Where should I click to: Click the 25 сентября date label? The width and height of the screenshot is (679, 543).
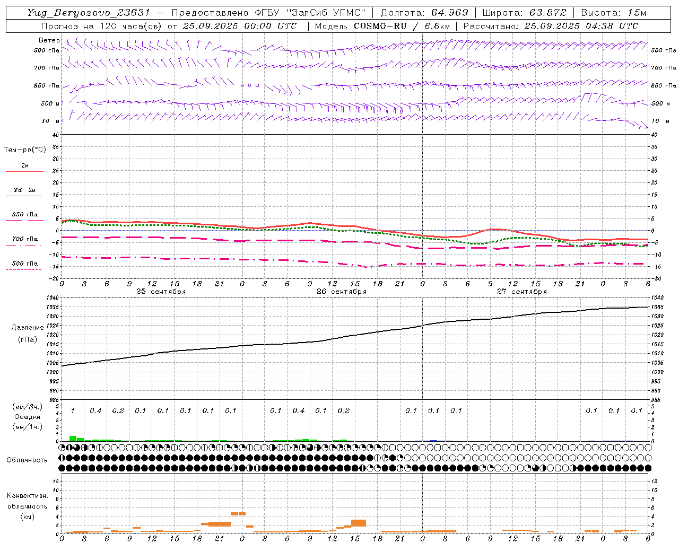tap(161, 292)
